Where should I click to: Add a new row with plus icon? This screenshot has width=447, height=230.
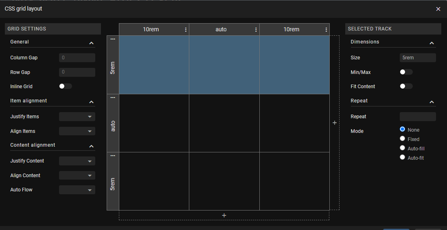(224, 215)
